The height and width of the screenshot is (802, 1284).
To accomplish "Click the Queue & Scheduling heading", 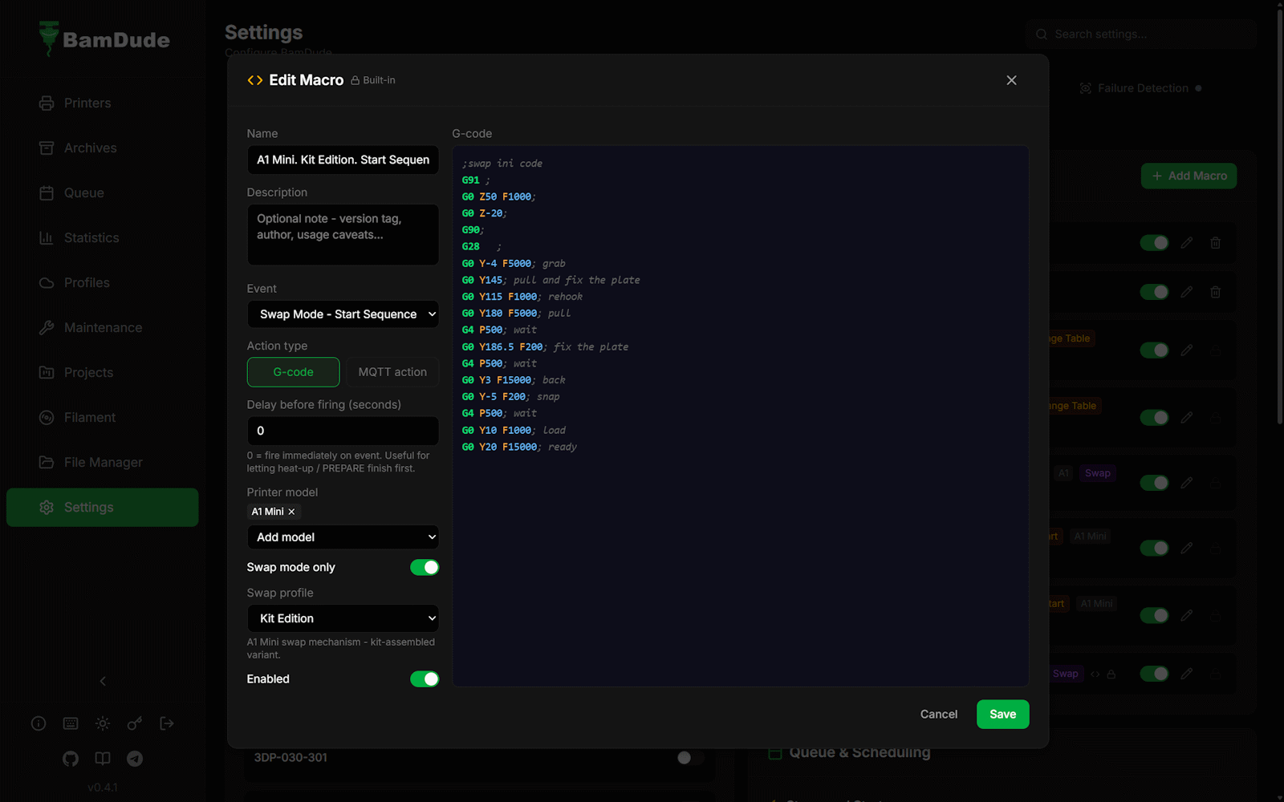I will 859,752.
